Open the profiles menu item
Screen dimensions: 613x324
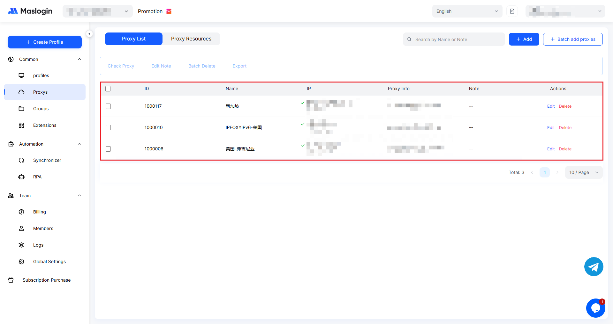coord(41,76)
